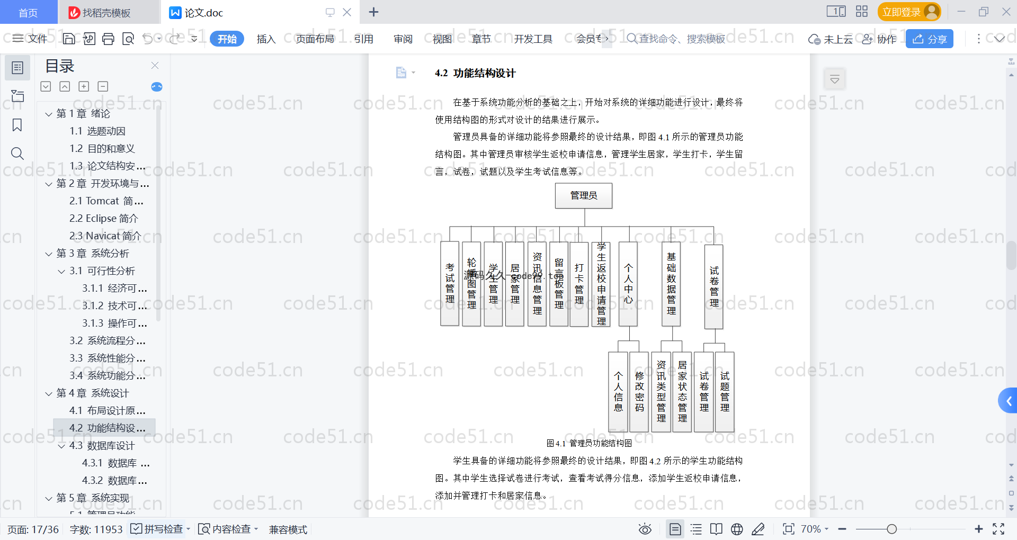Open the search sidebar icon
1017x540 pixels.
[17, 154]
